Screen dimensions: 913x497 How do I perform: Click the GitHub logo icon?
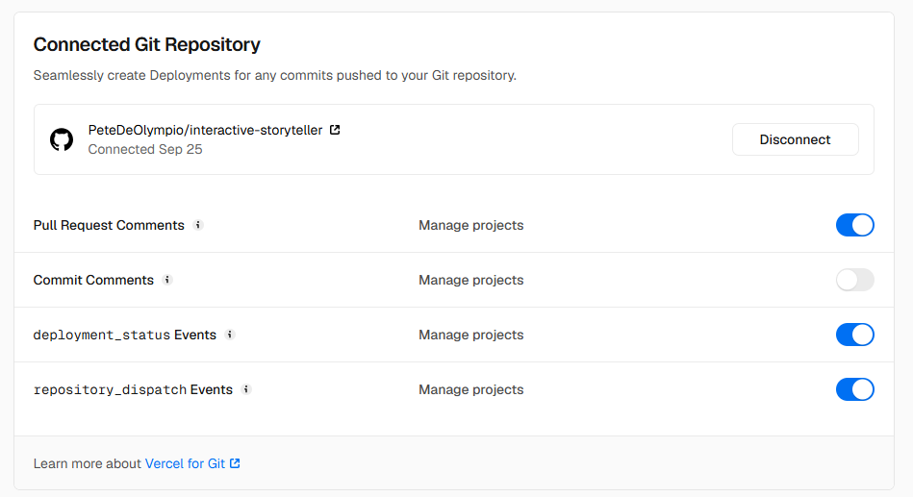click(62, 139)
